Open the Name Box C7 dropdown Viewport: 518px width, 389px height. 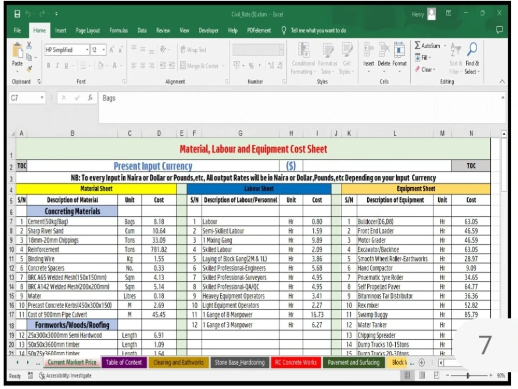(42, 98)
